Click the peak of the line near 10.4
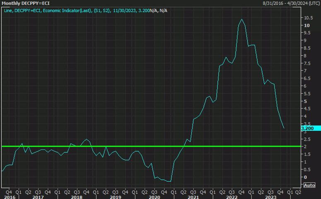This screenshot has width=321, height=199. (242, 19)
